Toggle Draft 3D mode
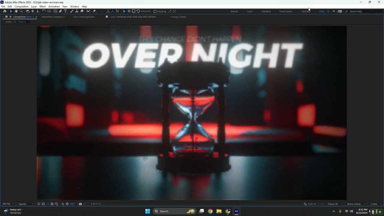The height and width of the screenshot is (216, 384). pos(310,204)
